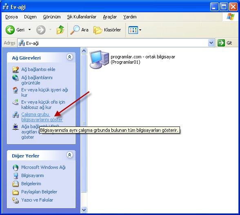Click the greyed-out forward arrow button

(41, 30)
